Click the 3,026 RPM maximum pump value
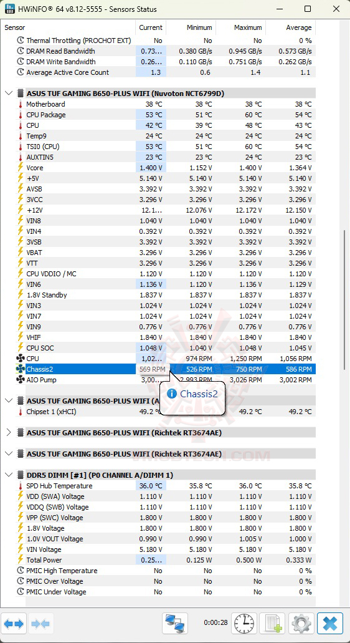 (245, 380)
